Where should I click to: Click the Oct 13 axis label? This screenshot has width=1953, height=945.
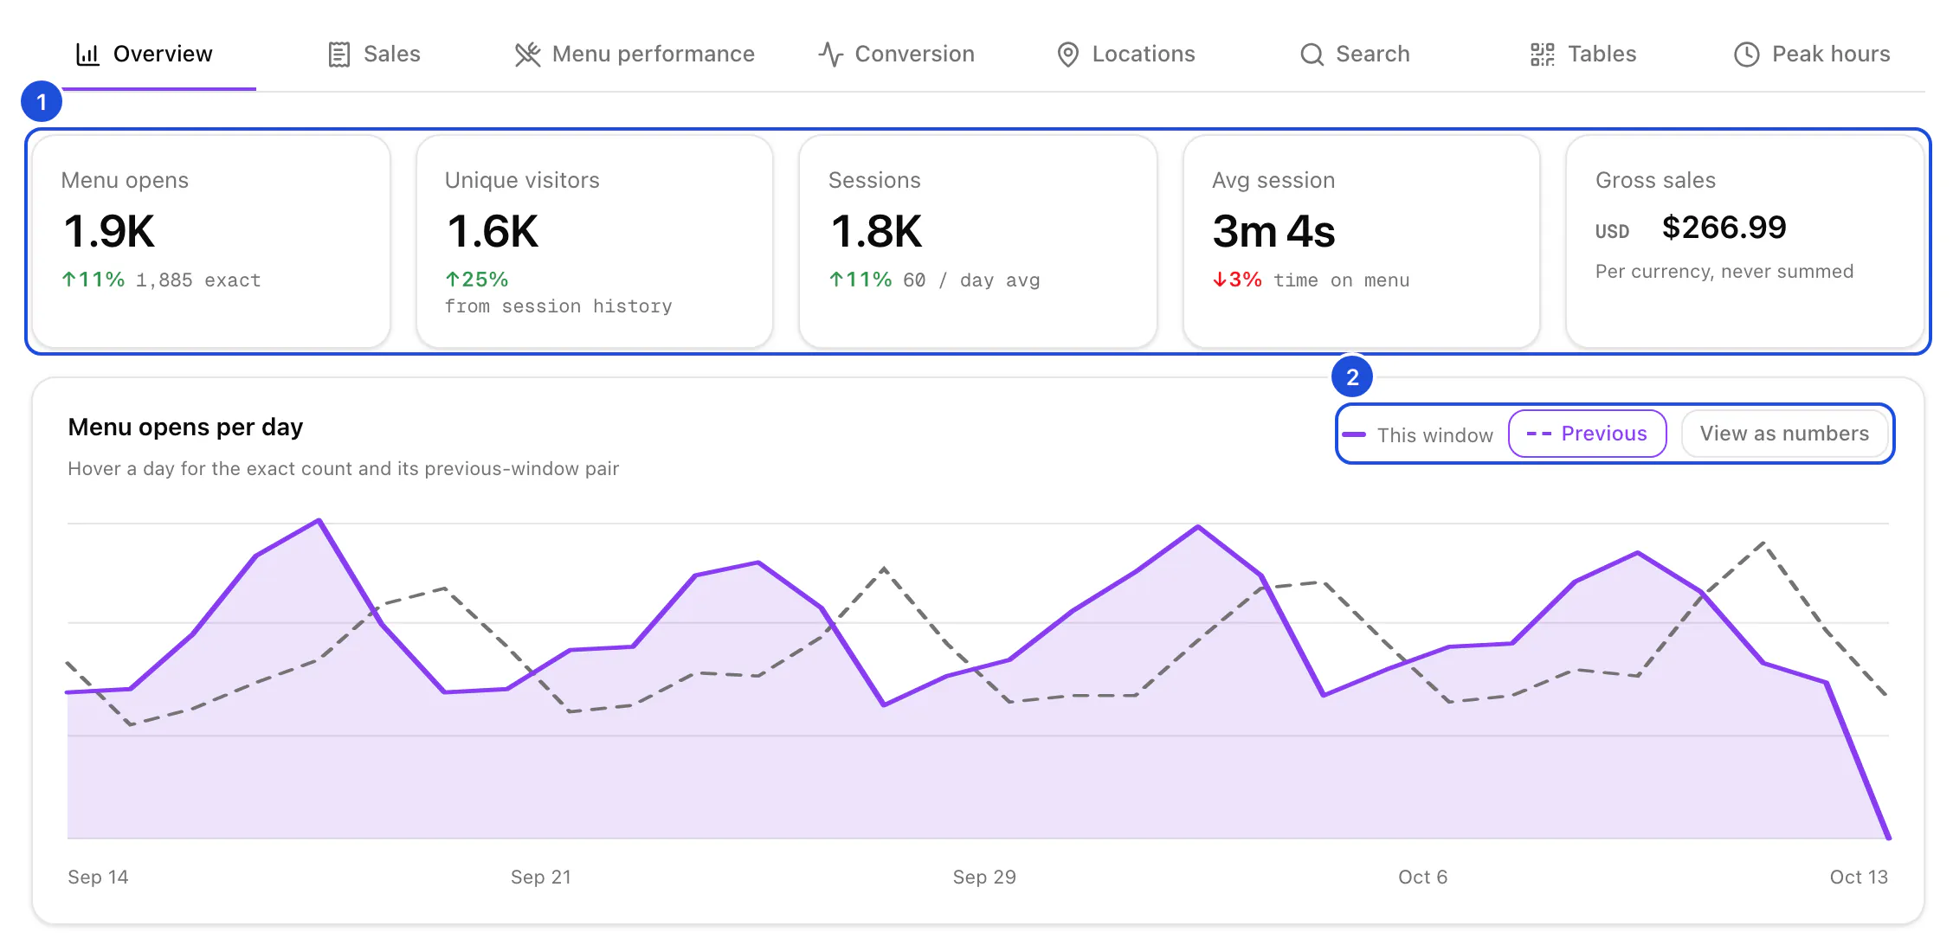coord(1859,877)
